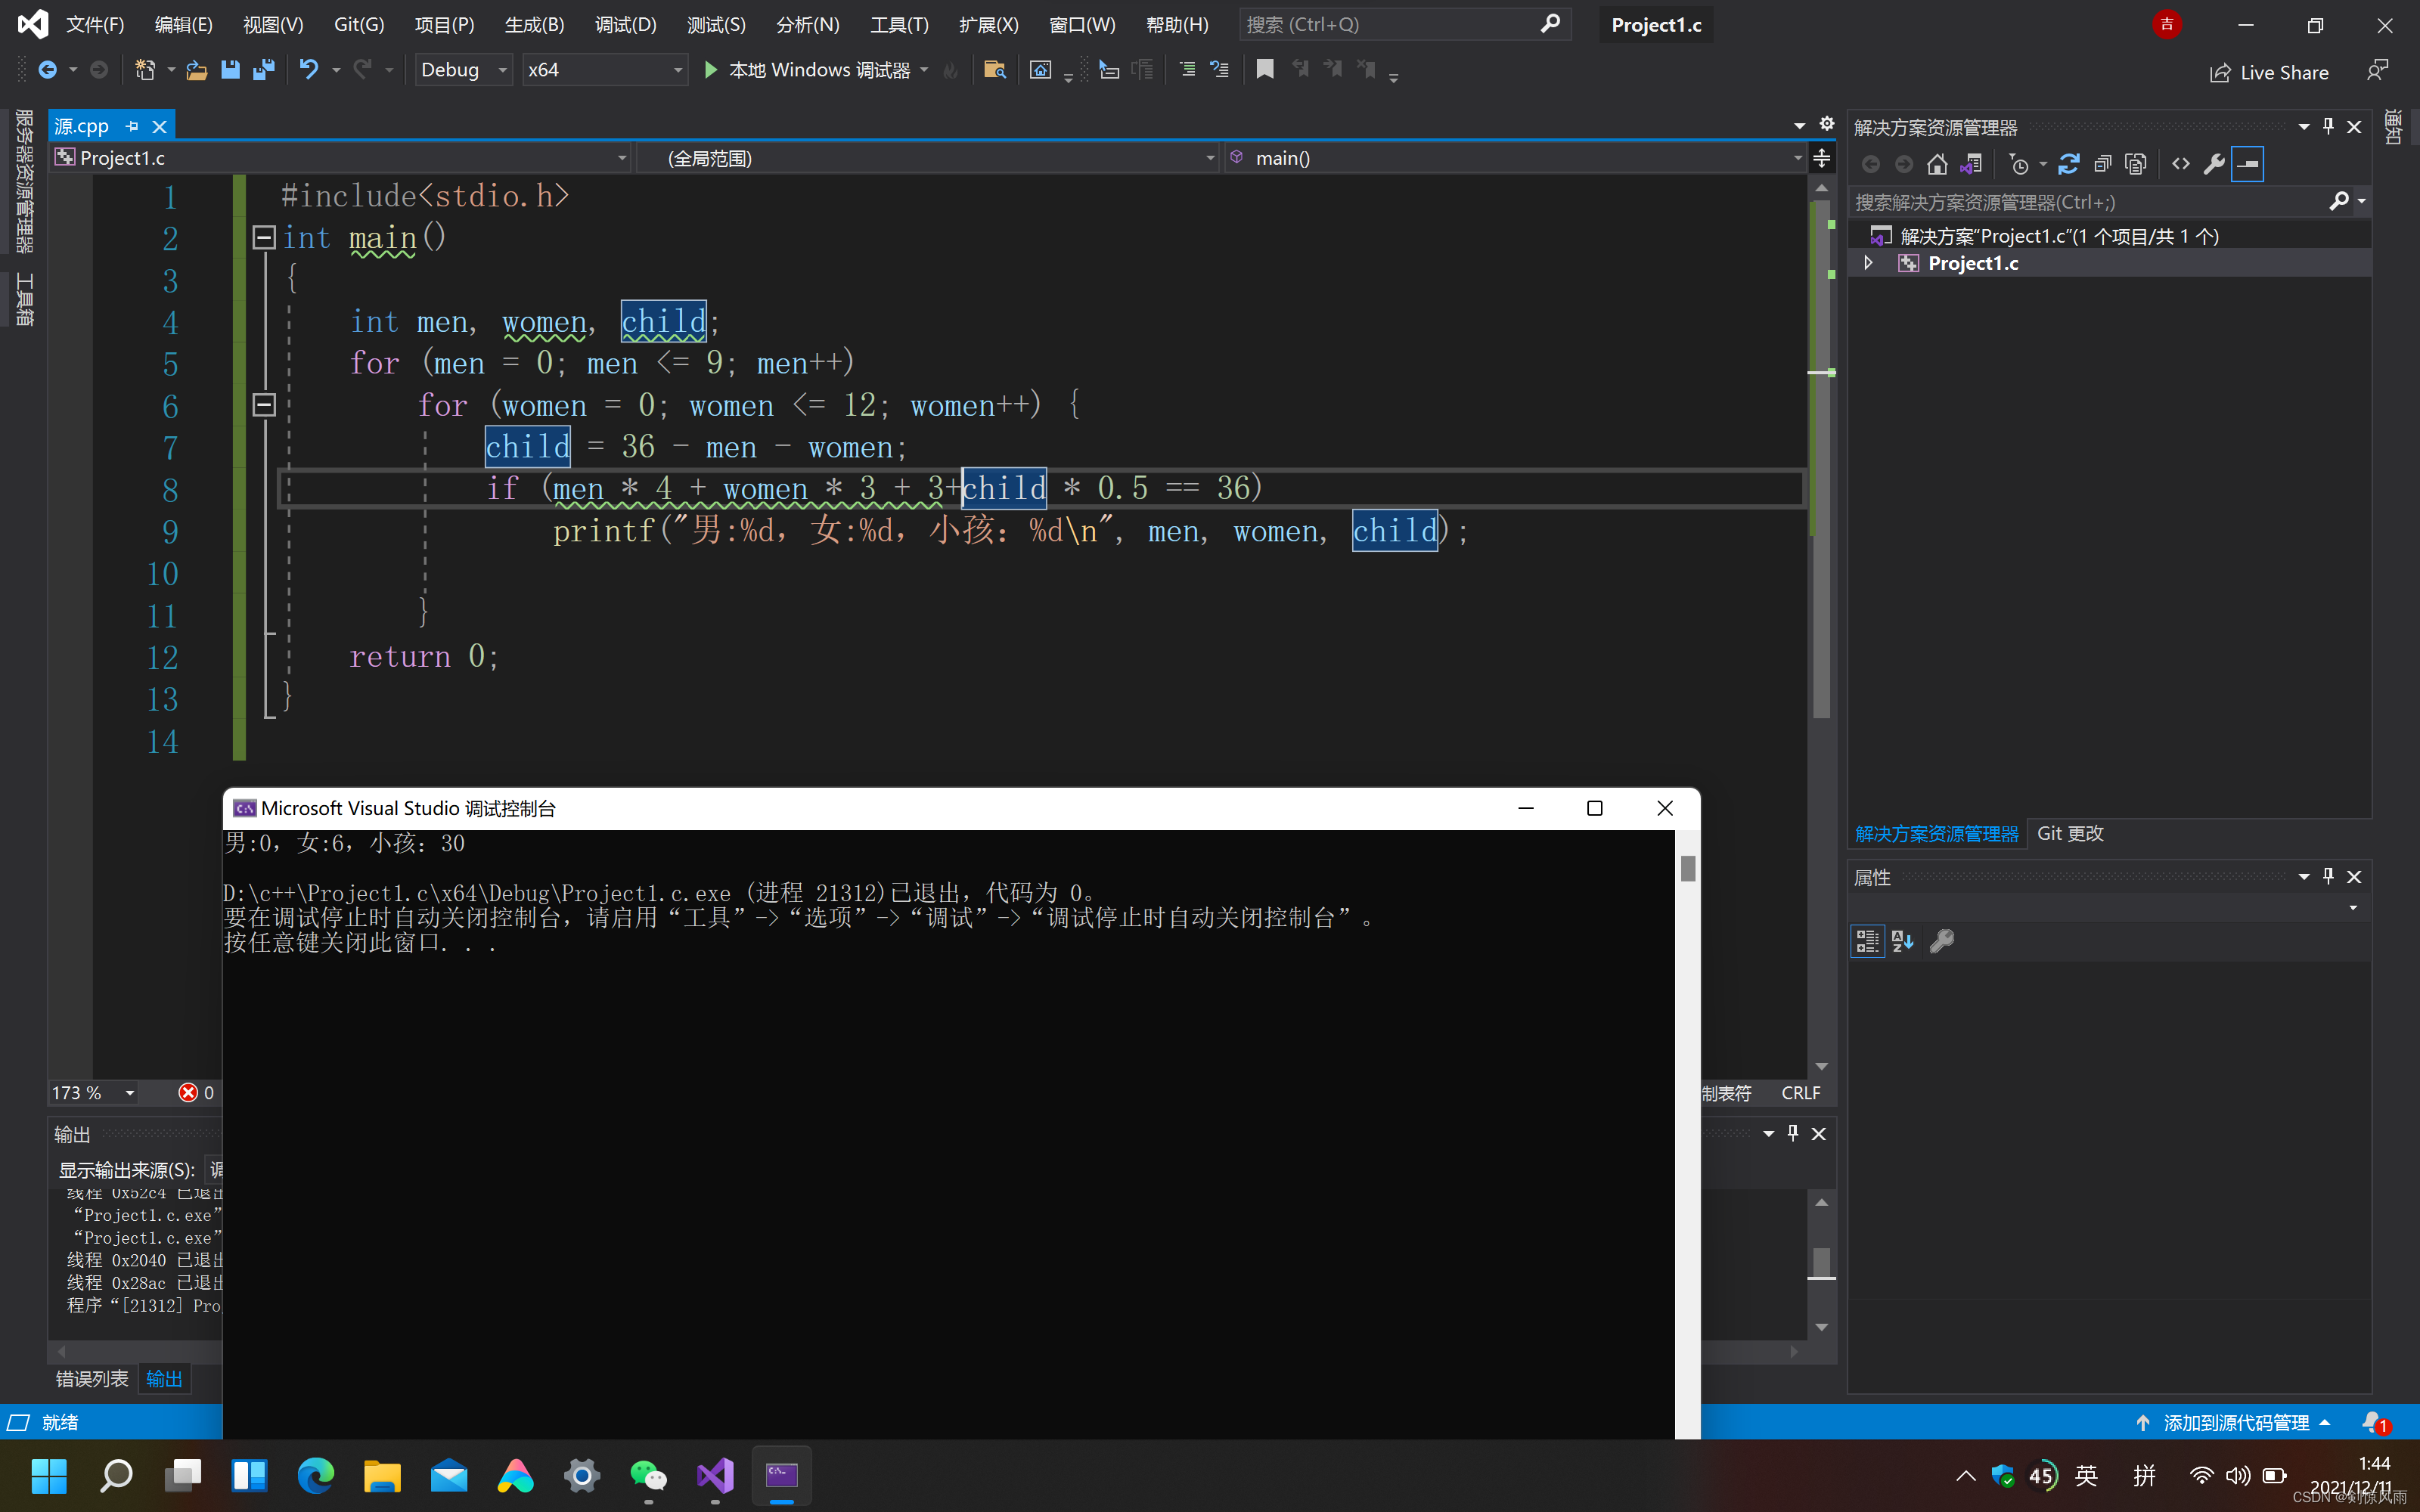Toggle bookmark on the current line
Screen dimensions: 2420x1512
1265,70
